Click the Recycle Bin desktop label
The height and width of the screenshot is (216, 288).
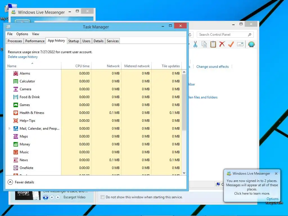274,203
